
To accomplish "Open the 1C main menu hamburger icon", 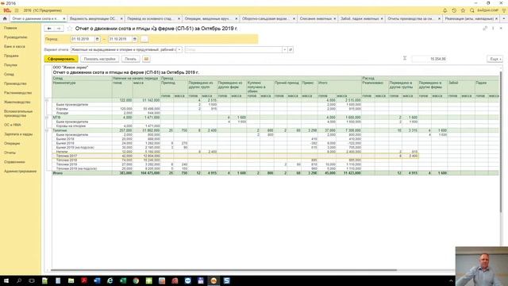I will tap(17, 10).
